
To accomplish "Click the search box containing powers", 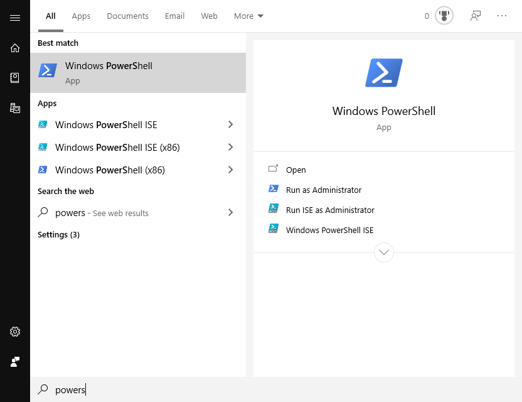I will pos(276,389).
